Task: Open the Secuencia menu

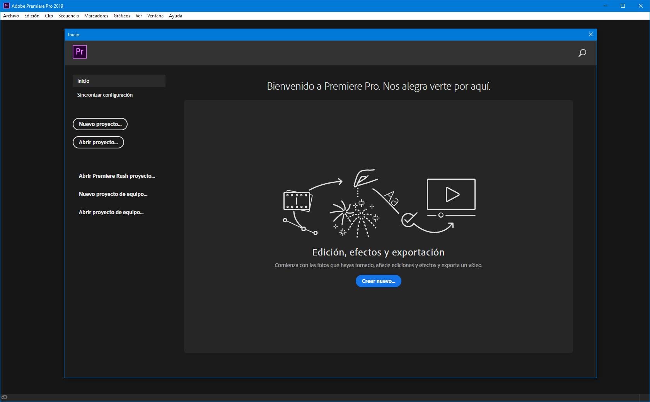Action: pyautogui.click(x=68, y=16)
